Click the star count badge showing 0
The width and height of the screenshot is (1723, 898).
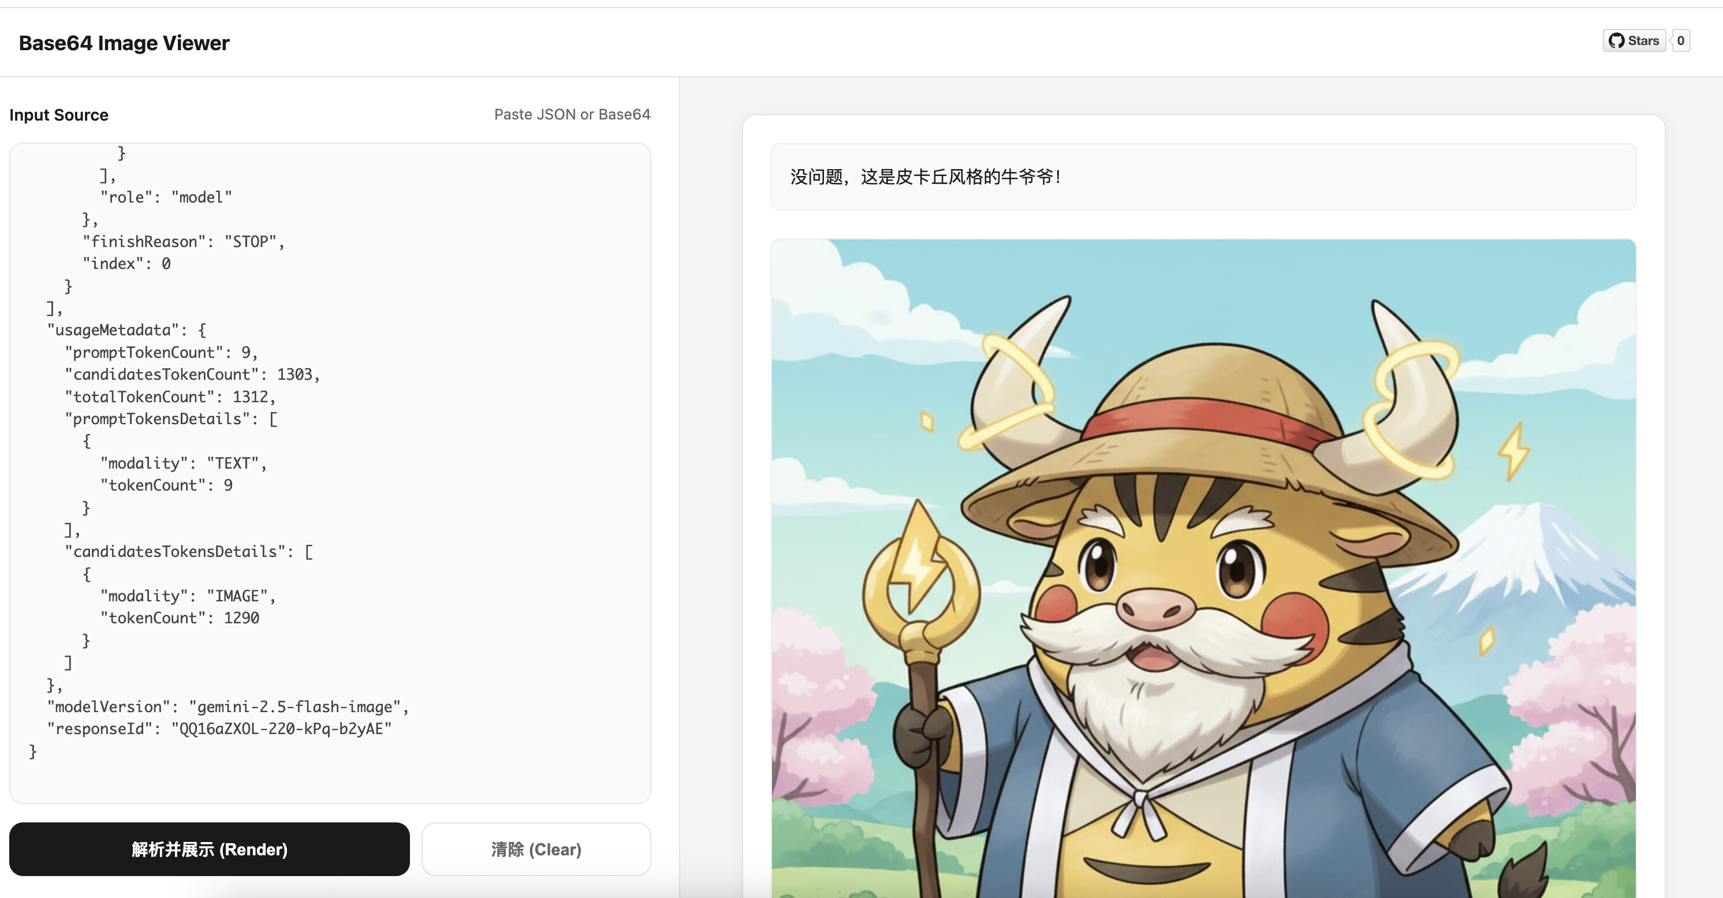[1680, 41]
